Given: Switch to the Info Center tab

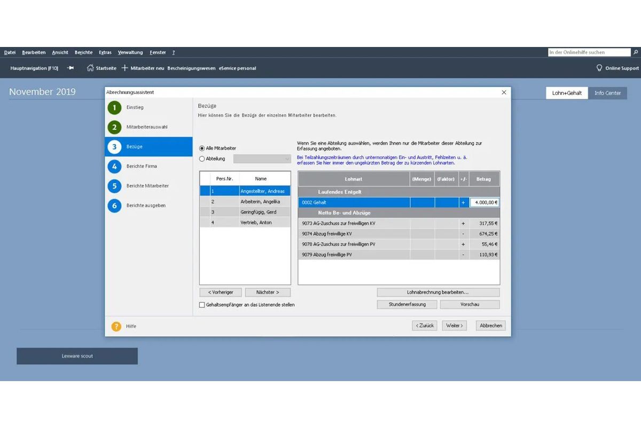Looking at the screenshot, I should tap(607, 93).
